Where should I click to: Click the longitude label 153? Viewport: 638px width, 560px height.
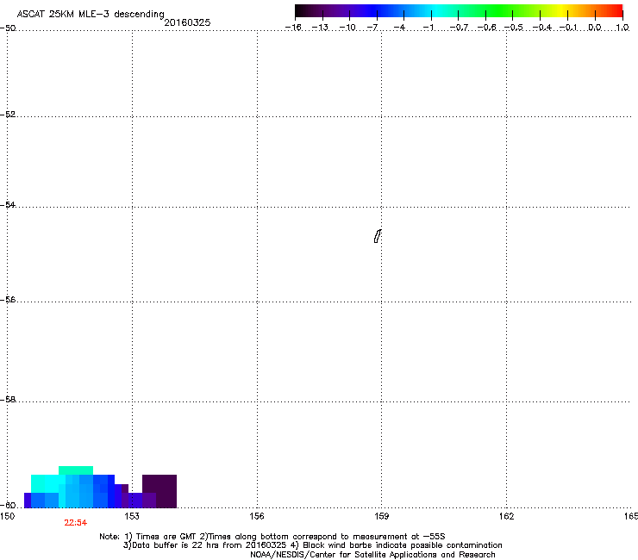click(132, 516)
